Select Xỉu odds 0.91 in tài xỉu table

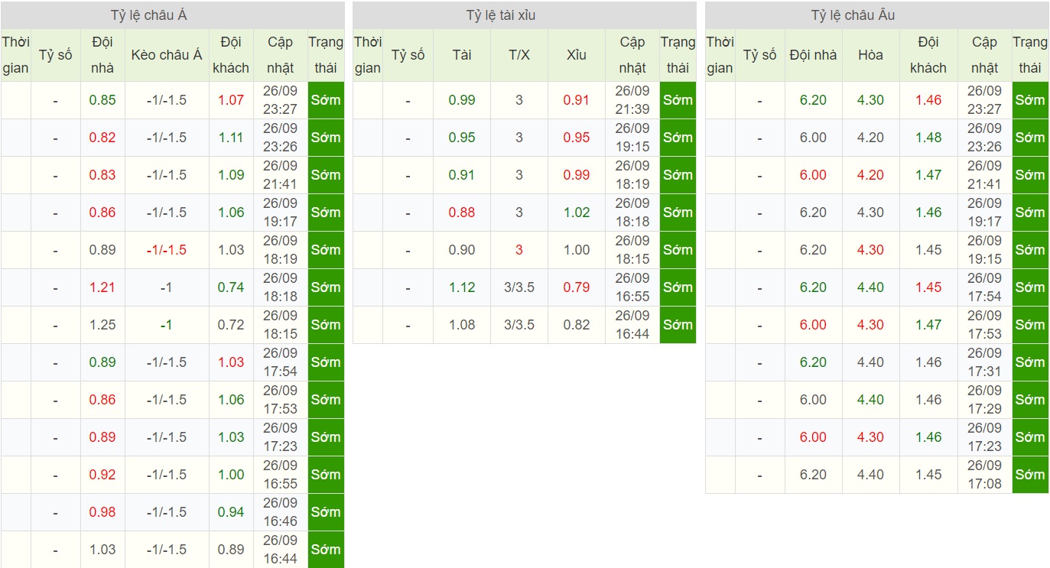coord(577,100)
